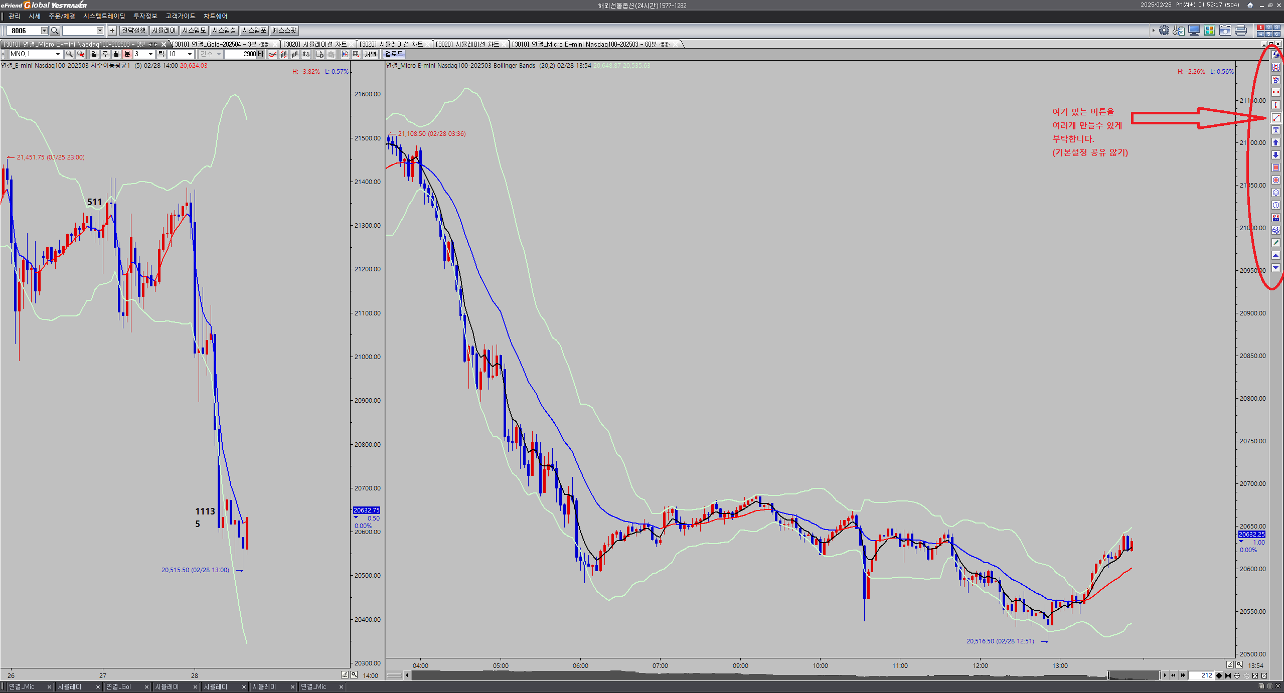The height and width of the screenshot is (693, 1284).
Task: Pick the up arrow marker tool
Action: coord(1276,142)
